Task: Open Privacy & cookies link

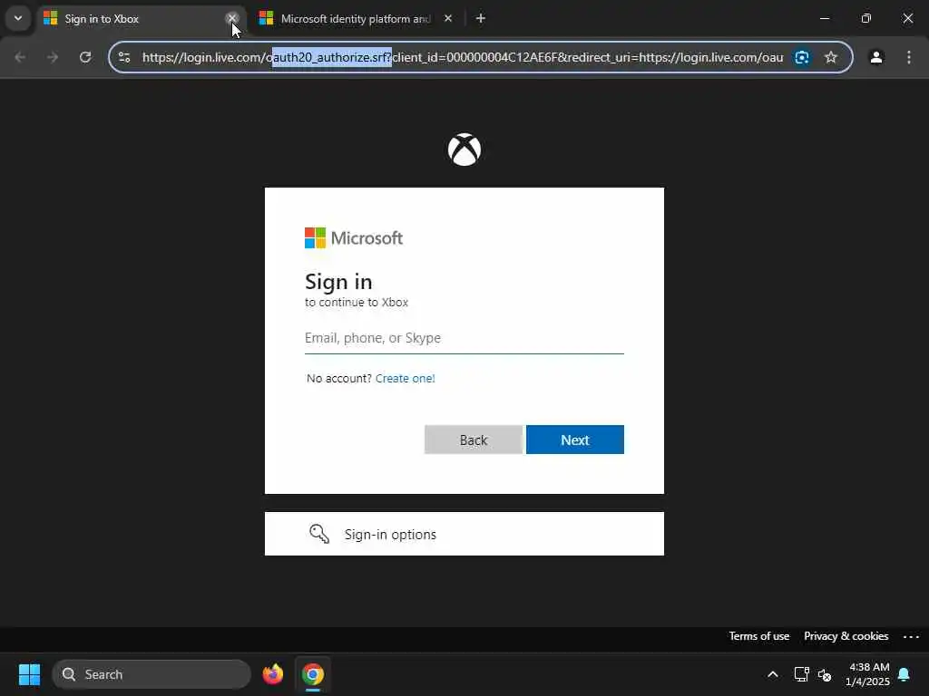Action: pyautogui.click(x=846, y=636)
